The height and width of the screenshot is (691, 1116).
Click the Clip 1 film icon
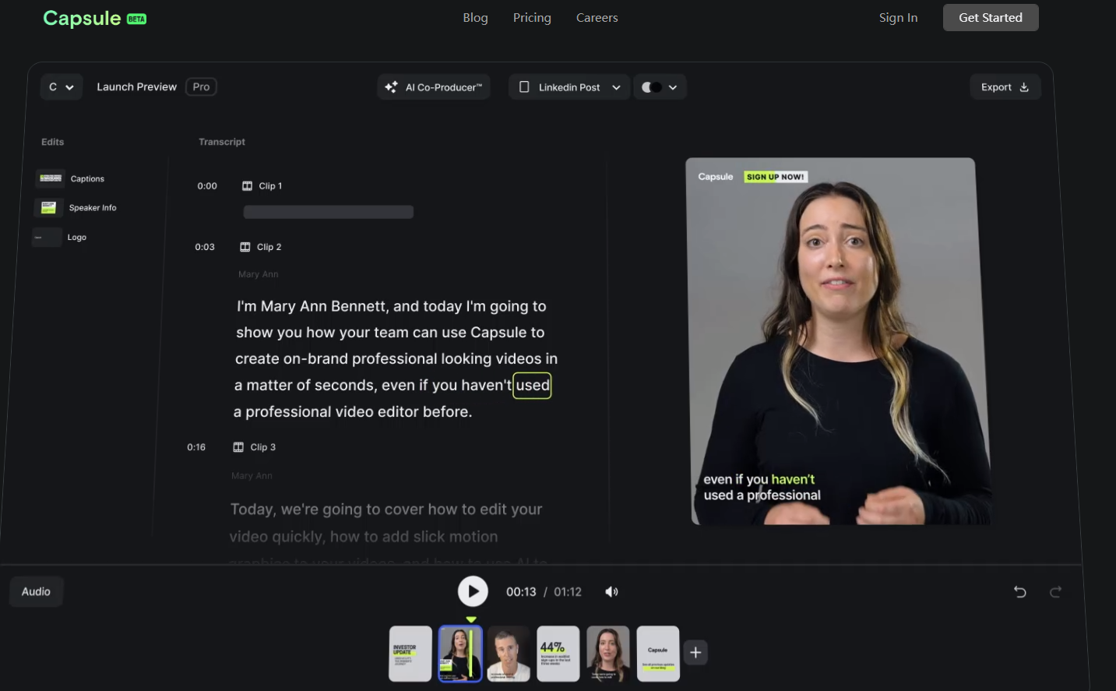248,186
